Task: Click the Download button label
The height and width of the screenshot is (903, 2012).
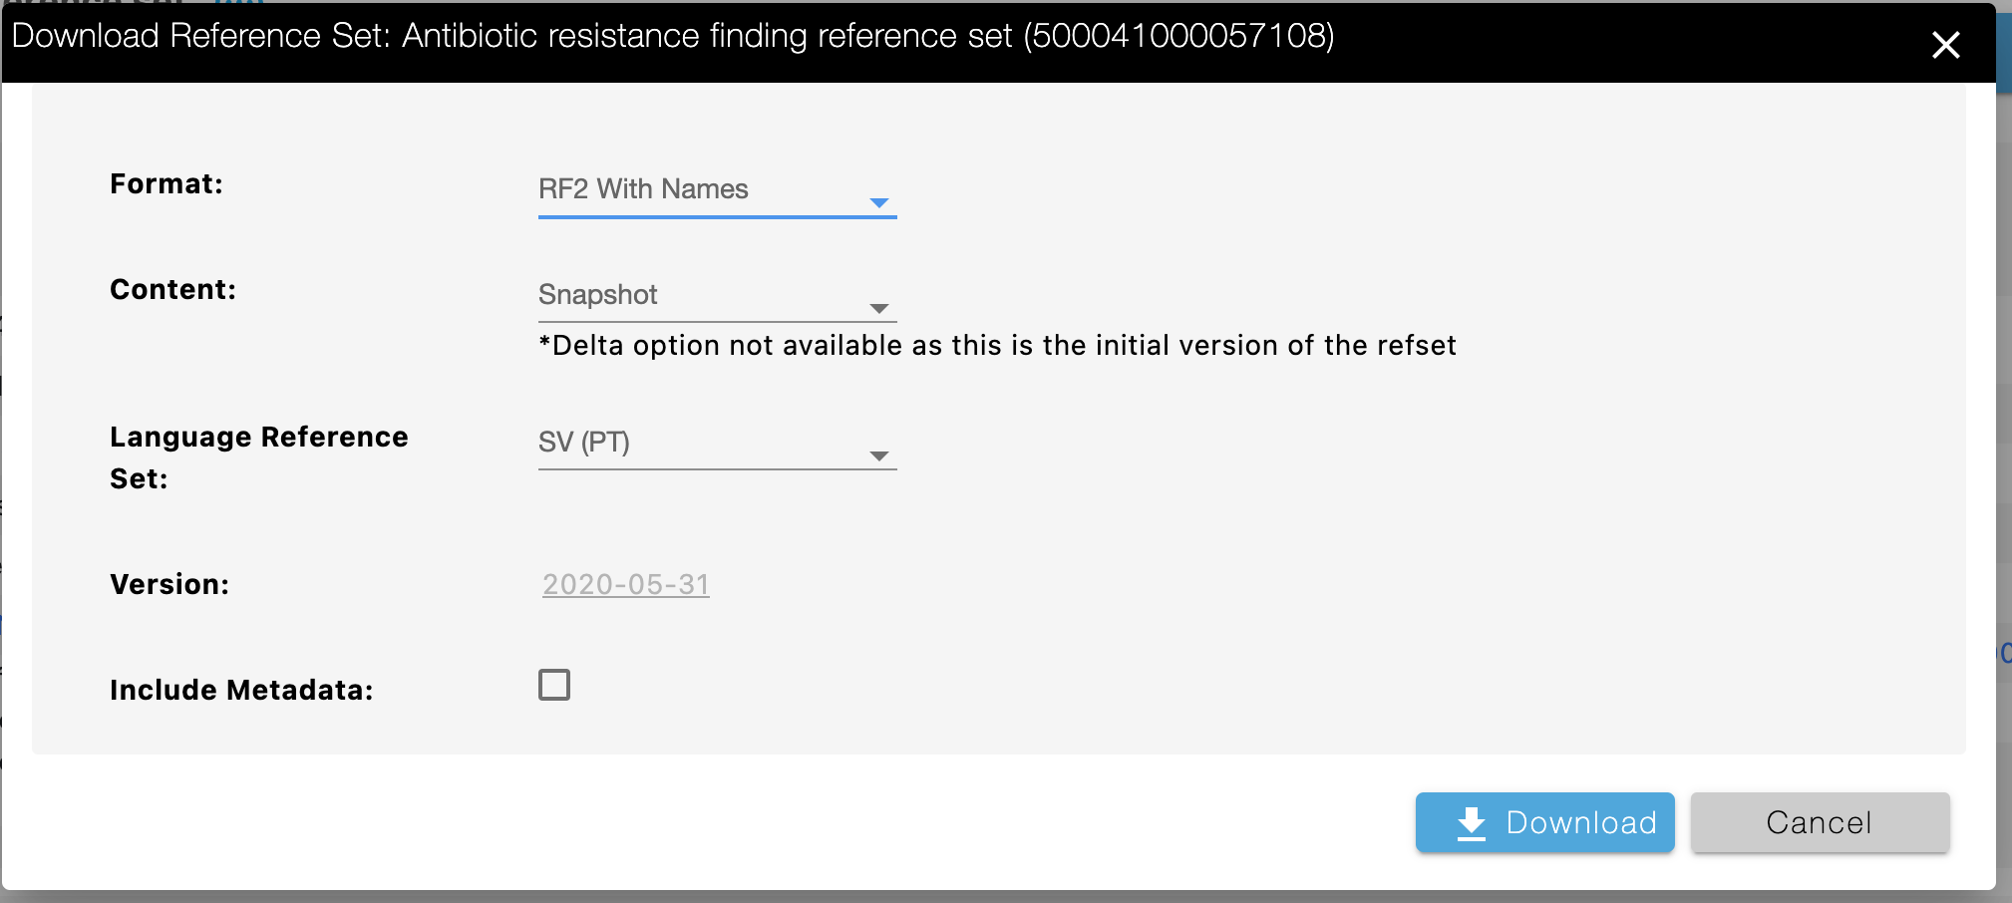Action: tap(1581, 822)
